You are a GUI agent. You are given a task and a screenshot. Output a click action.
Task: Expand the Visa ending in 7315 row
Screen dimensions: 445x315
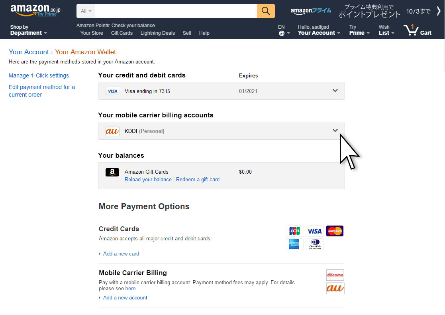pos(335,91)
